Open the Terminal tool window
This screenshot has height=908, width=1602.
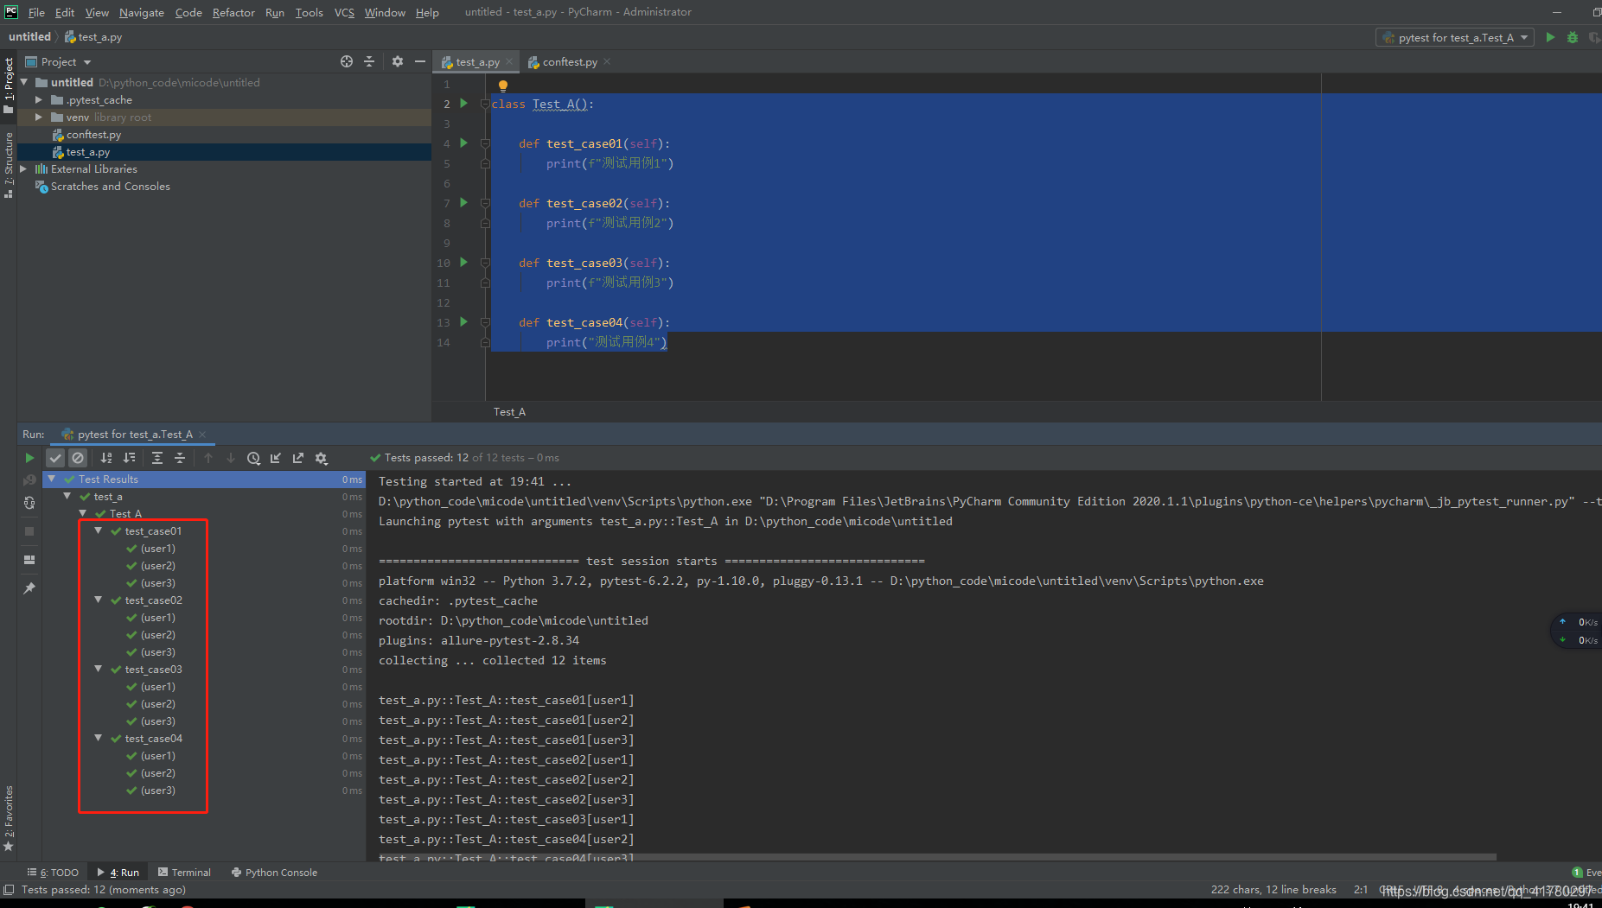[184, 873]
